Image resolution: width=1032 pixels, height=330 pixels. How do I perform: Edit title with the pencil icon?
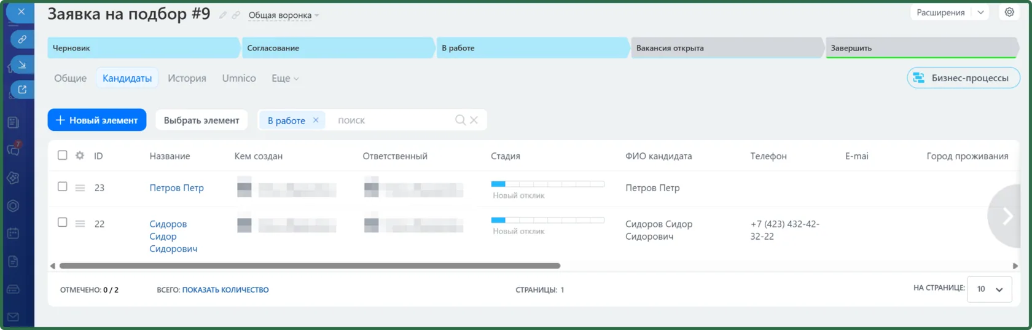point(223,15)
